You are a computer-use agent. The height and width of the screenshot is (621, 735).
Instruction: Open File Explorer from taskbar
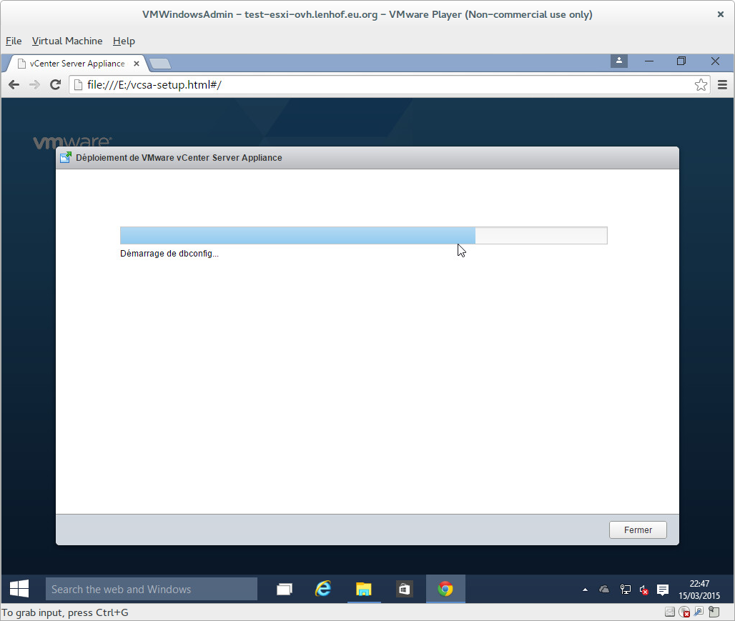pos(364,589)
